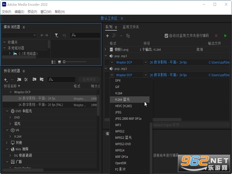Start queue with green play button
The image size is (232, 174).
click(x=225, y=36)
